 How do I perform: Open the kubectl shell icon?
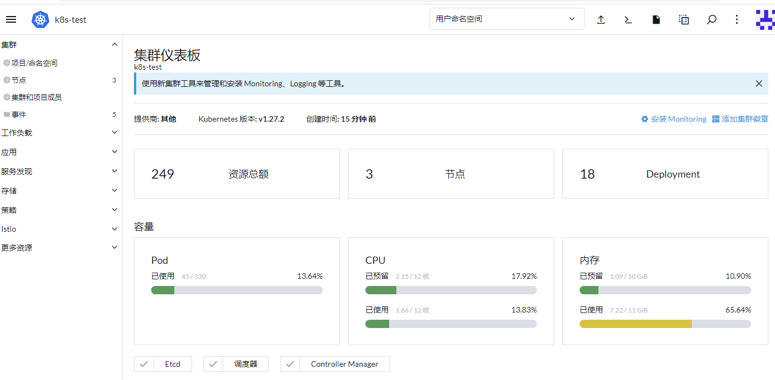628,19
